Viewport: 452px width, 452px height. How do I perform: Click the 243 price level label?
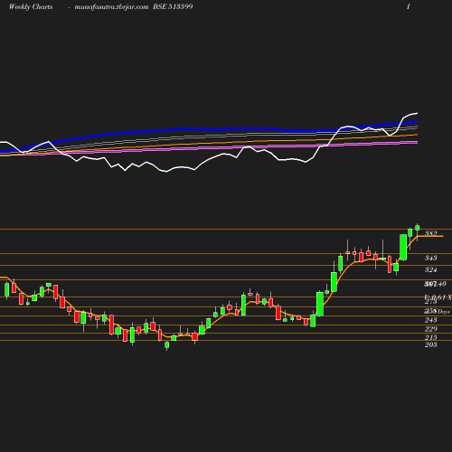click(x=431, y=320)
